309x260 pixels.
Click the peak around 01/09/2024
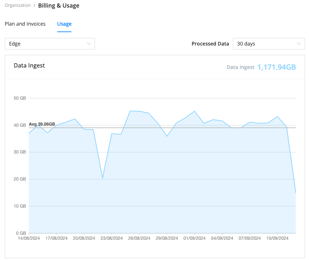(194, 111)
